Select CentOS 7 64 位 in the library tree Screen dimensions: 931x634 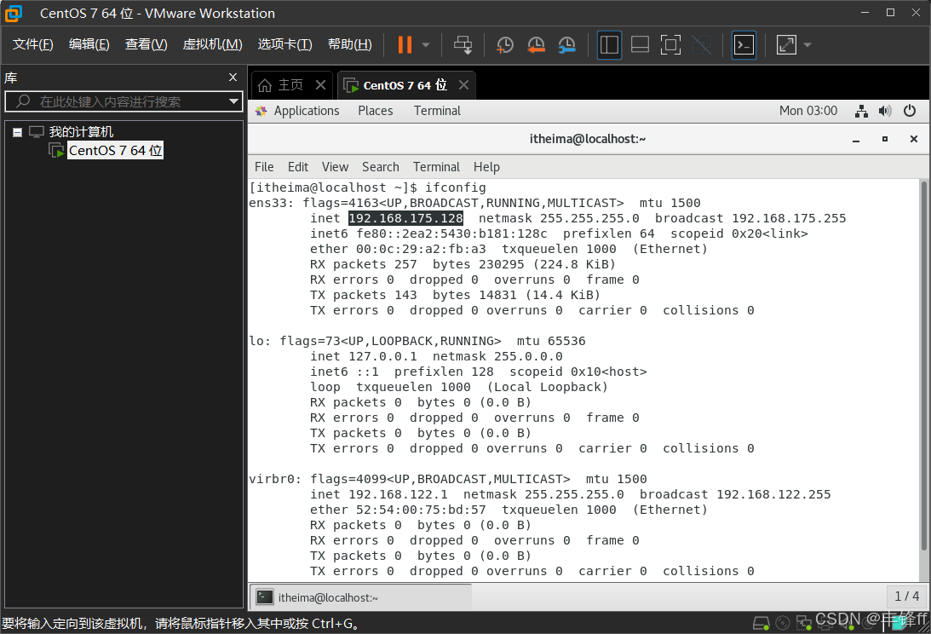[x=115, y=150]
